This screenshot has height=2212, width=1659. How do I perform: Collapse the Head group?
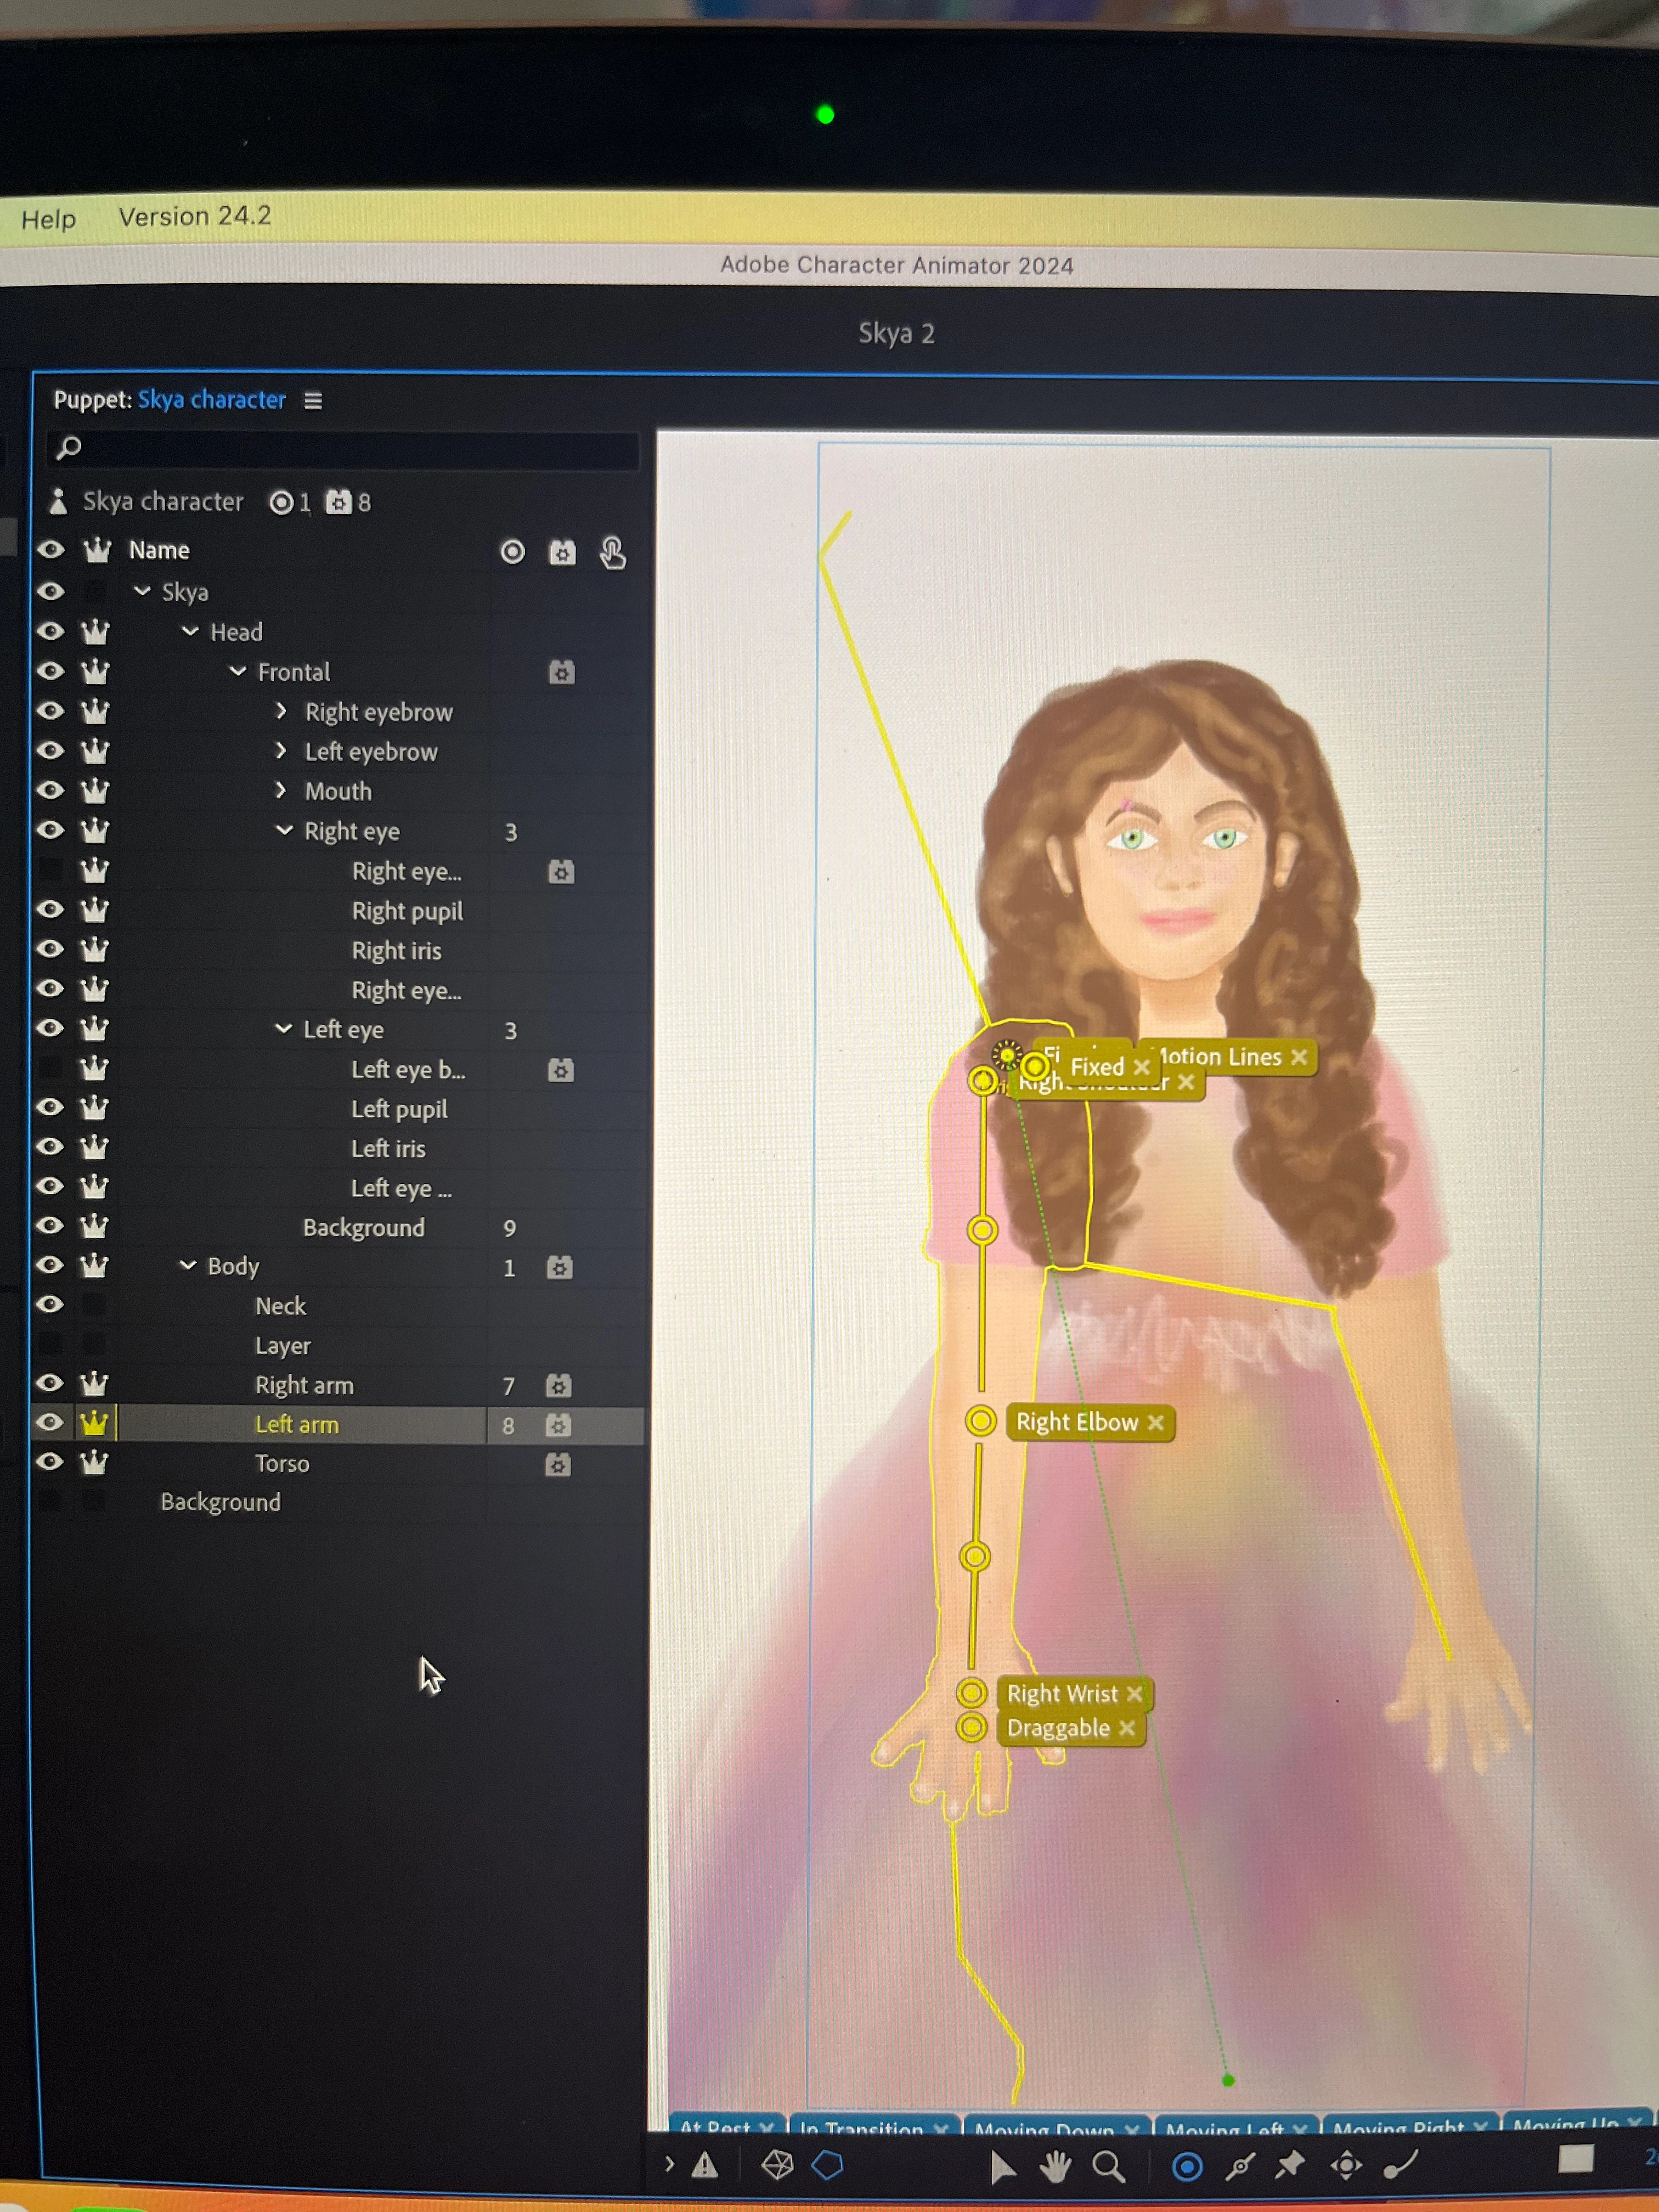pyautogui.click(x=190, y=632)
